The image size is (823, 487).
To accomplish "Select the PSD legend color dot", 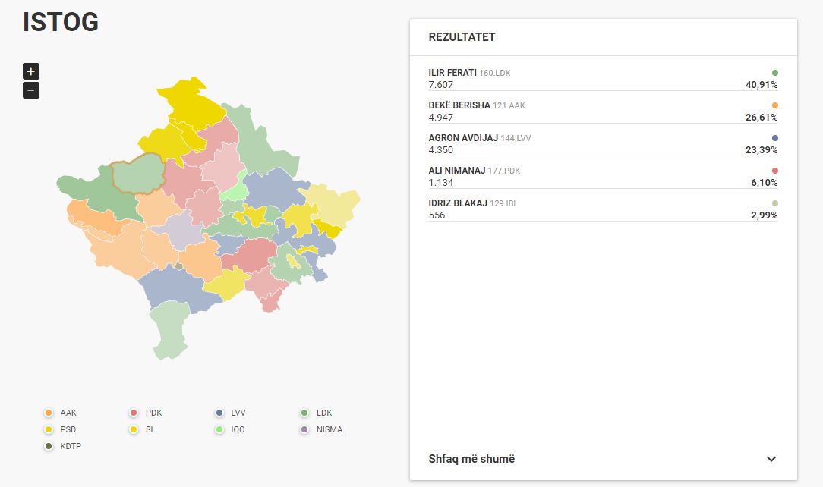I will click(49, 429).
